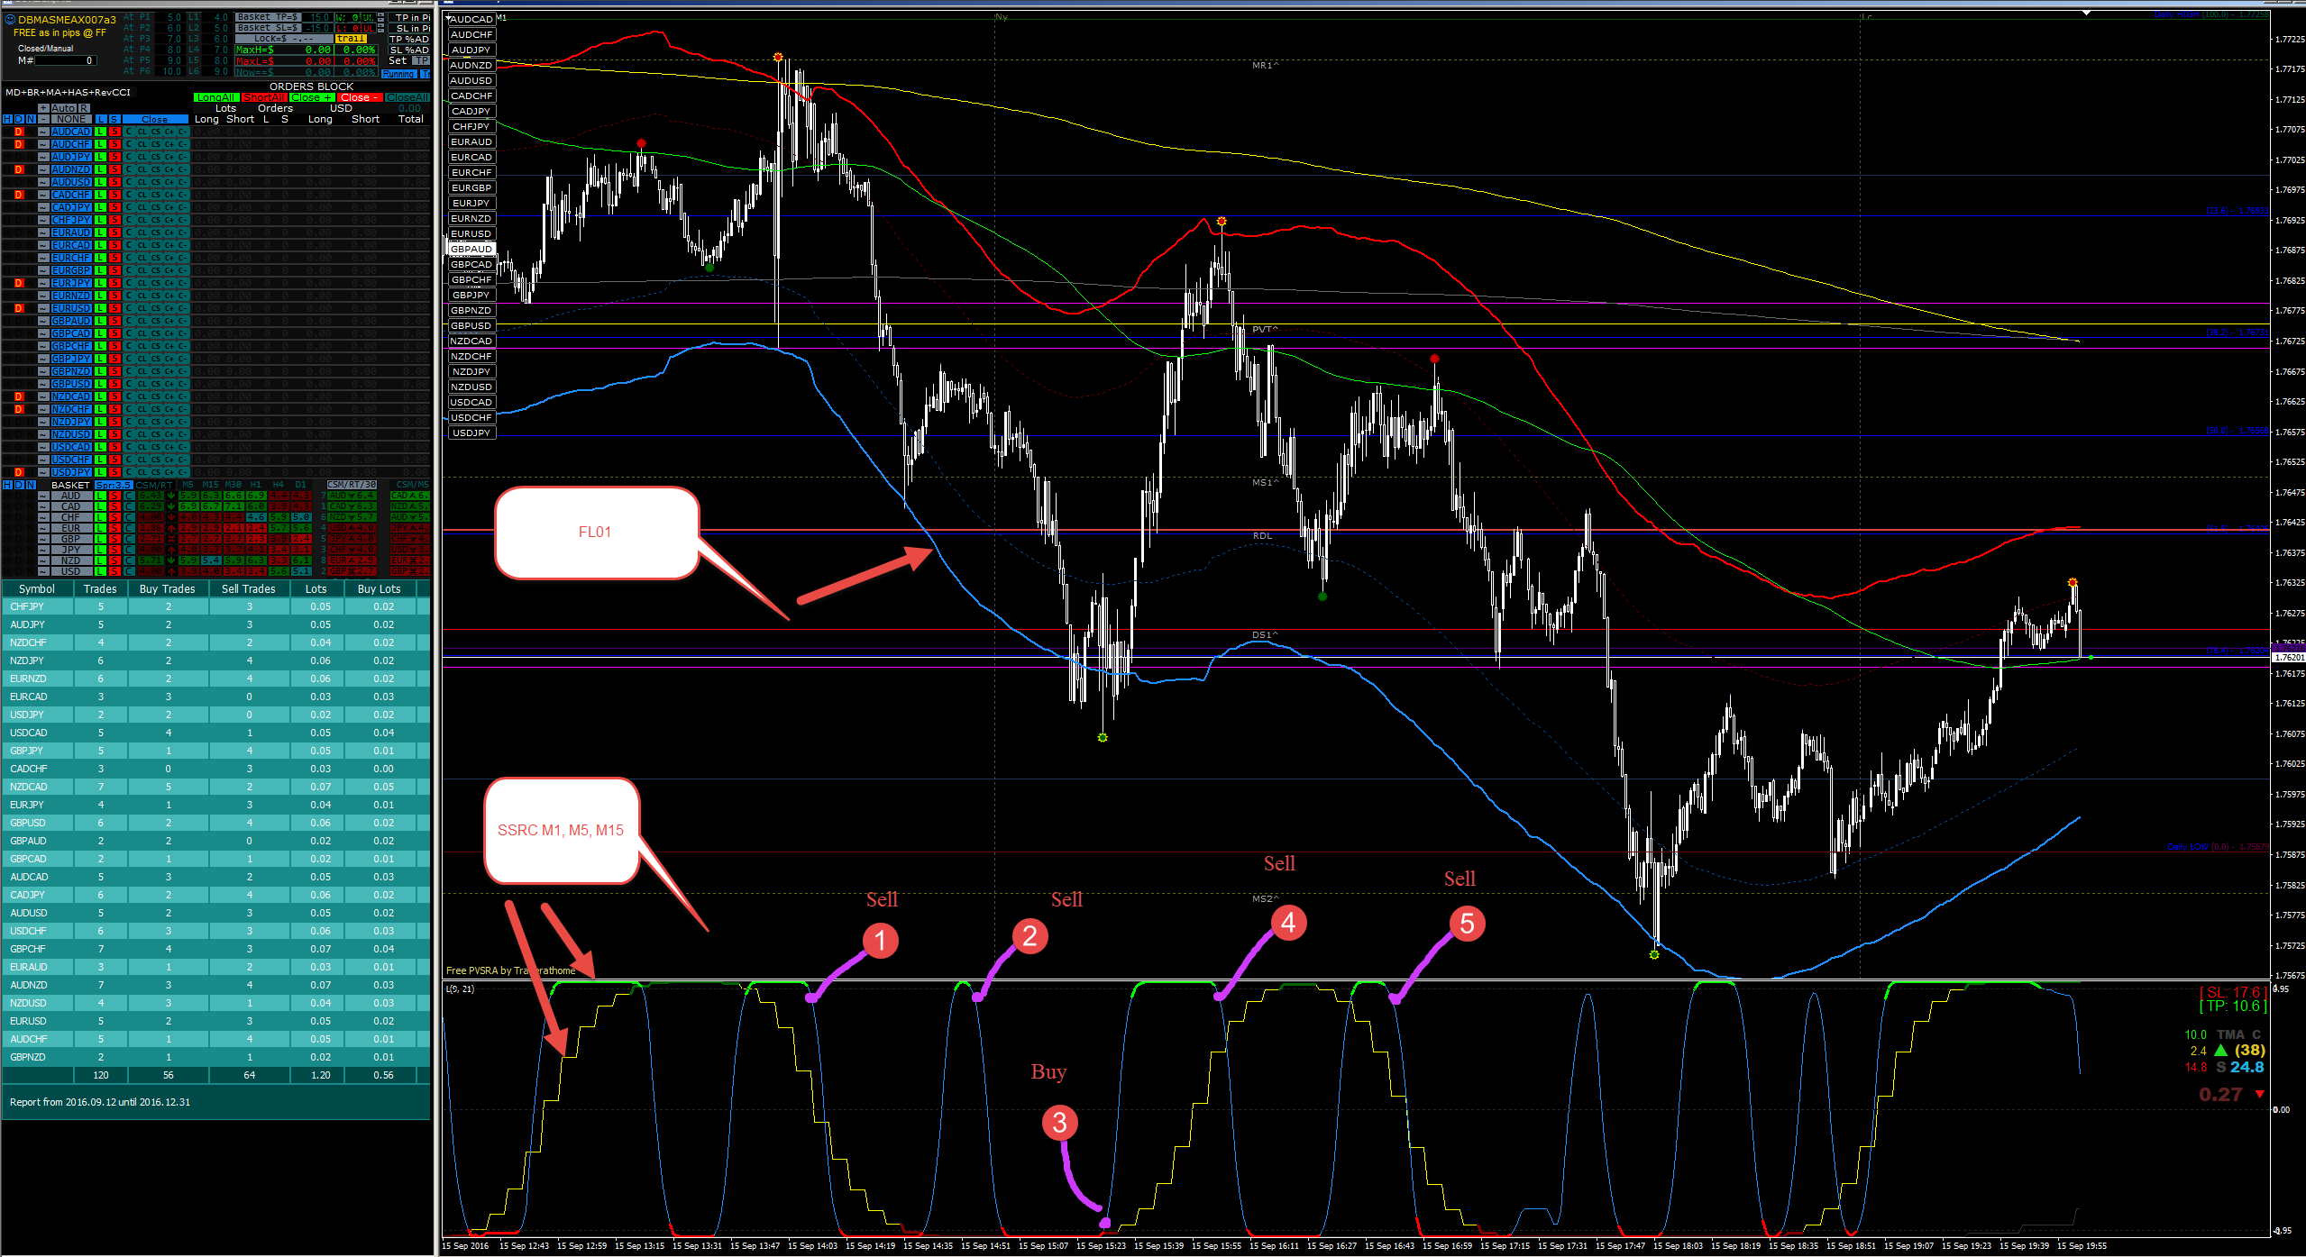This screenshot has width=2306, height=1257.
Task: Click the green Close + button
Action: (311, 97)
